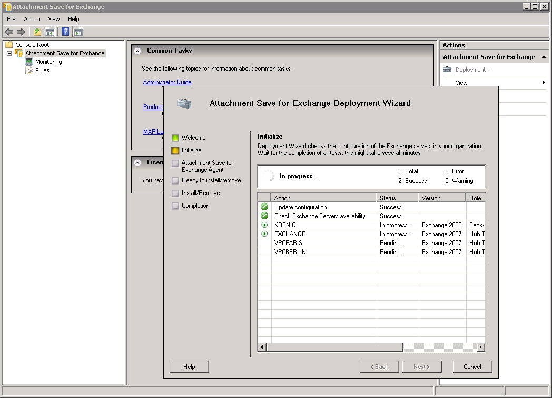Click Exchange 2003 version cell
The height and width of the screenshot is (398, 552).
click(442, 225)
